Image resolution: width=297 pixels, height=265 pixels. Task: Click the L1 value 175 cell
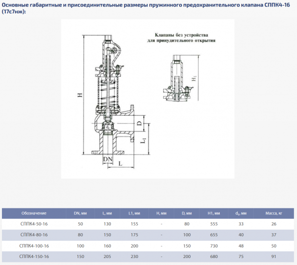134,235
